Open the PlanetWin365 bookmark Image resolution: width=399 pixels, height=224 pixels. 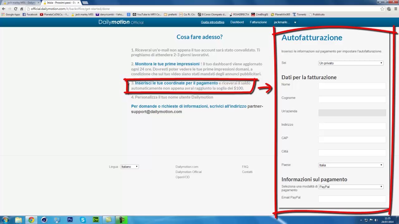click(281, 14)
